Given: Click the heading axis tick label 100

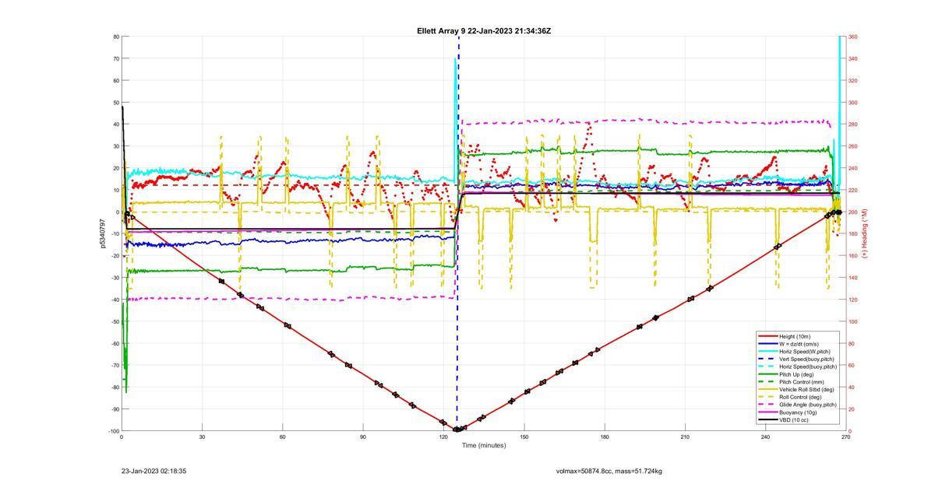Looking at the screenshot, I should pos(852,321).
